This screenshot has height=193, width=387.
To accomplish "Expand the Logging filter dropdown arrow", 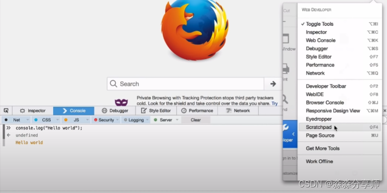I will click(147, 120).
